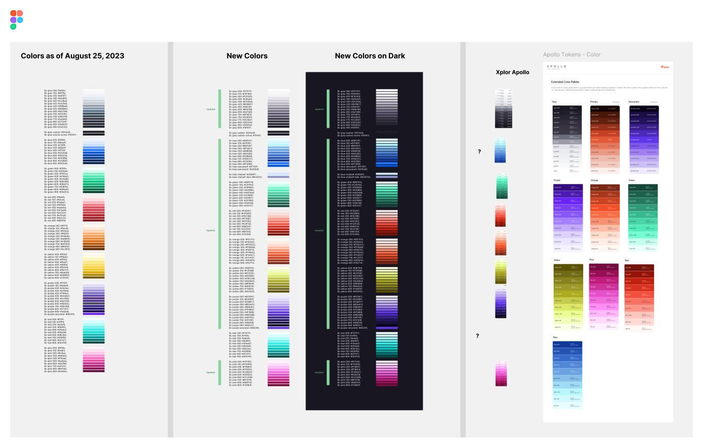
Task: Select the Apollo Tokens - Color frame title
Action: (x=572, y=54)
